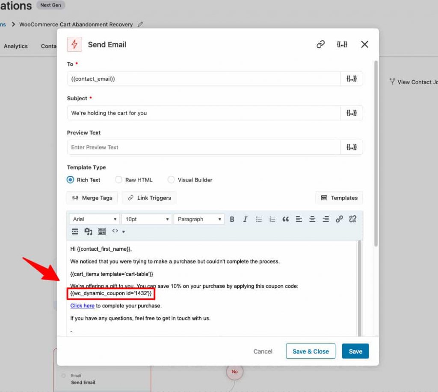Open the Templates button
This screenshot has height=392, width=438.
pyautogui.click(x=339, y=198)
